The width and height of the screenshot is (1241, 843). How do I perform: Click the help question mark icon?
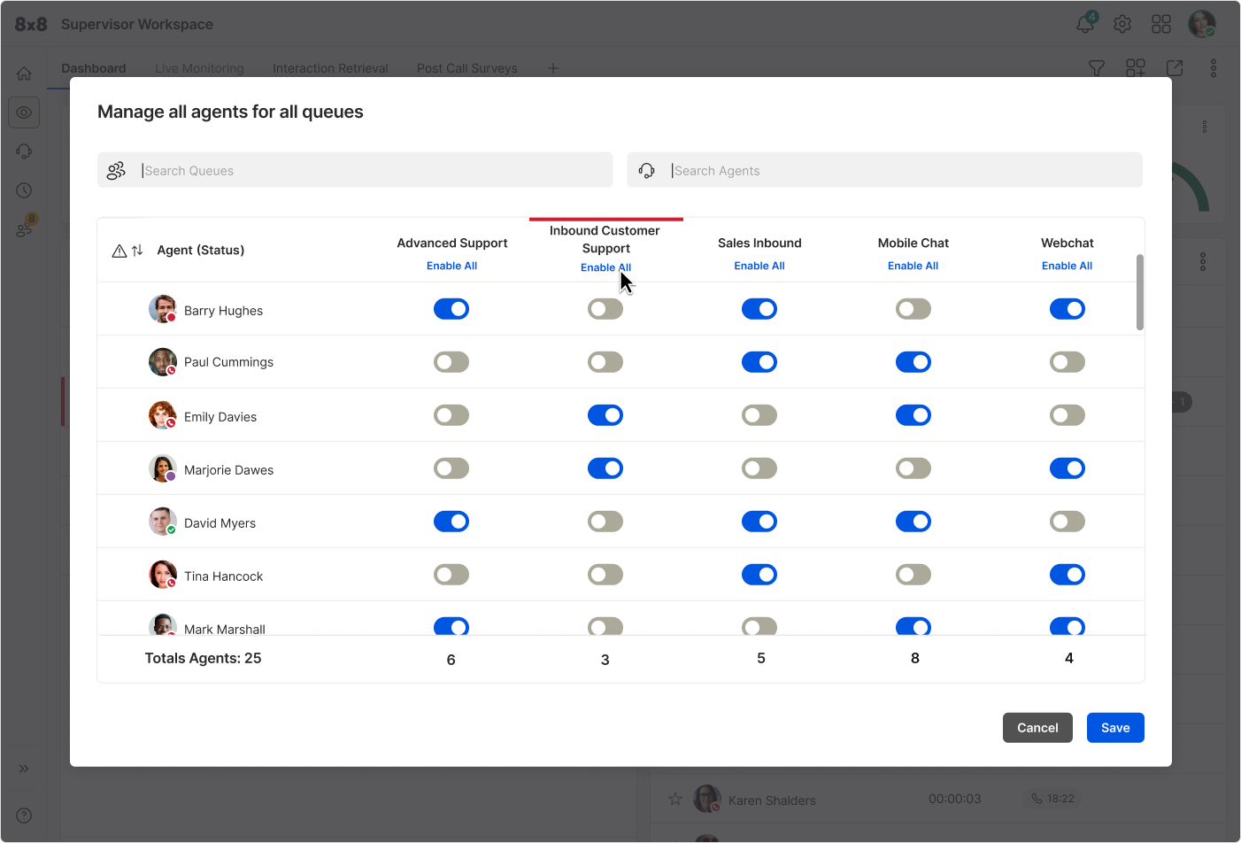coord(24,816)
